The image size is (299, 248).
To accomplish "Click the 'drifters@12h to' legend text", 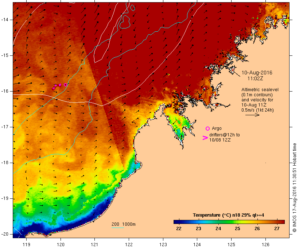I will click(x=225, y=135).
